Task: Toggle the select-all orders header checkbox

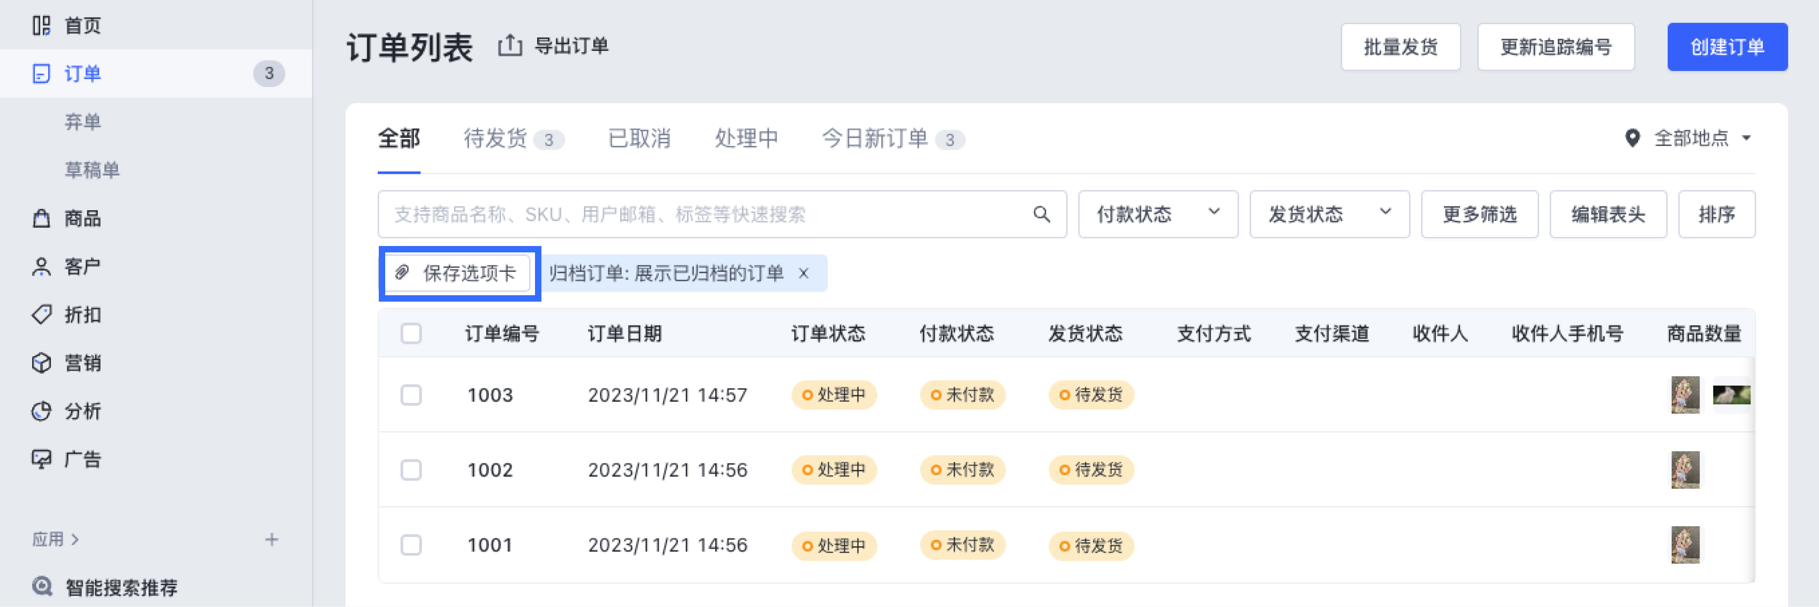Action: pyautogui.click(x=411, y=333)
